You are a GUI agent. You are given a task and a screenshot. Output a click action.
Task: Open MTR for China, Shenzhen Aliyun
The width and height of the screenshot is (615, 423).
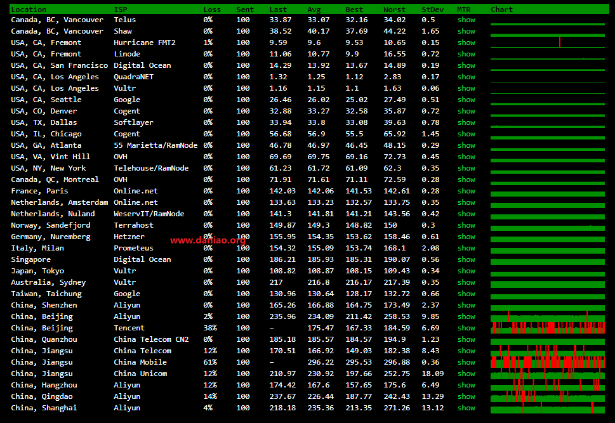point(466,304)
